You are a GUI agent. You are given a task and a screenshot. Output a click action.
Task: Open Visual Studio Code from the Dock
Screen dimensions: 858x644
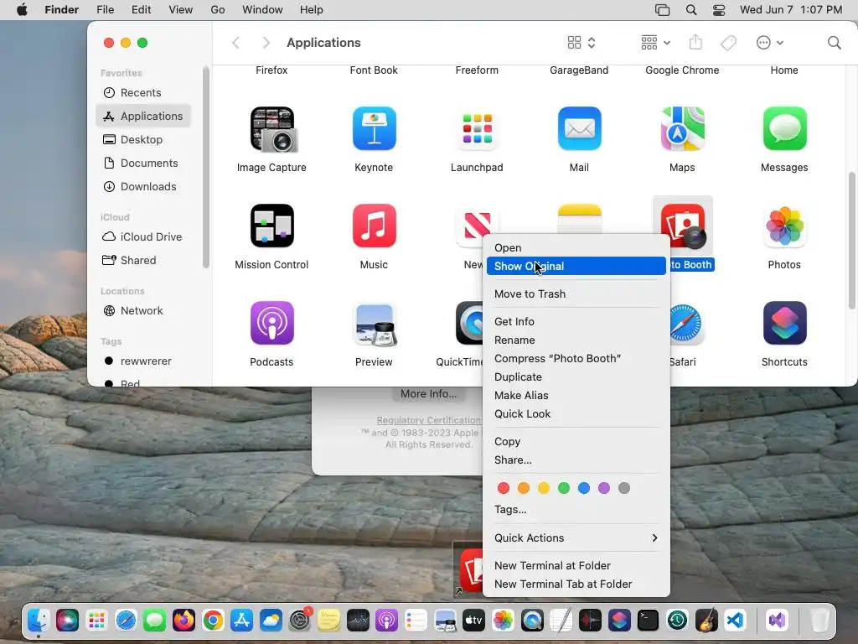[735, 621]
